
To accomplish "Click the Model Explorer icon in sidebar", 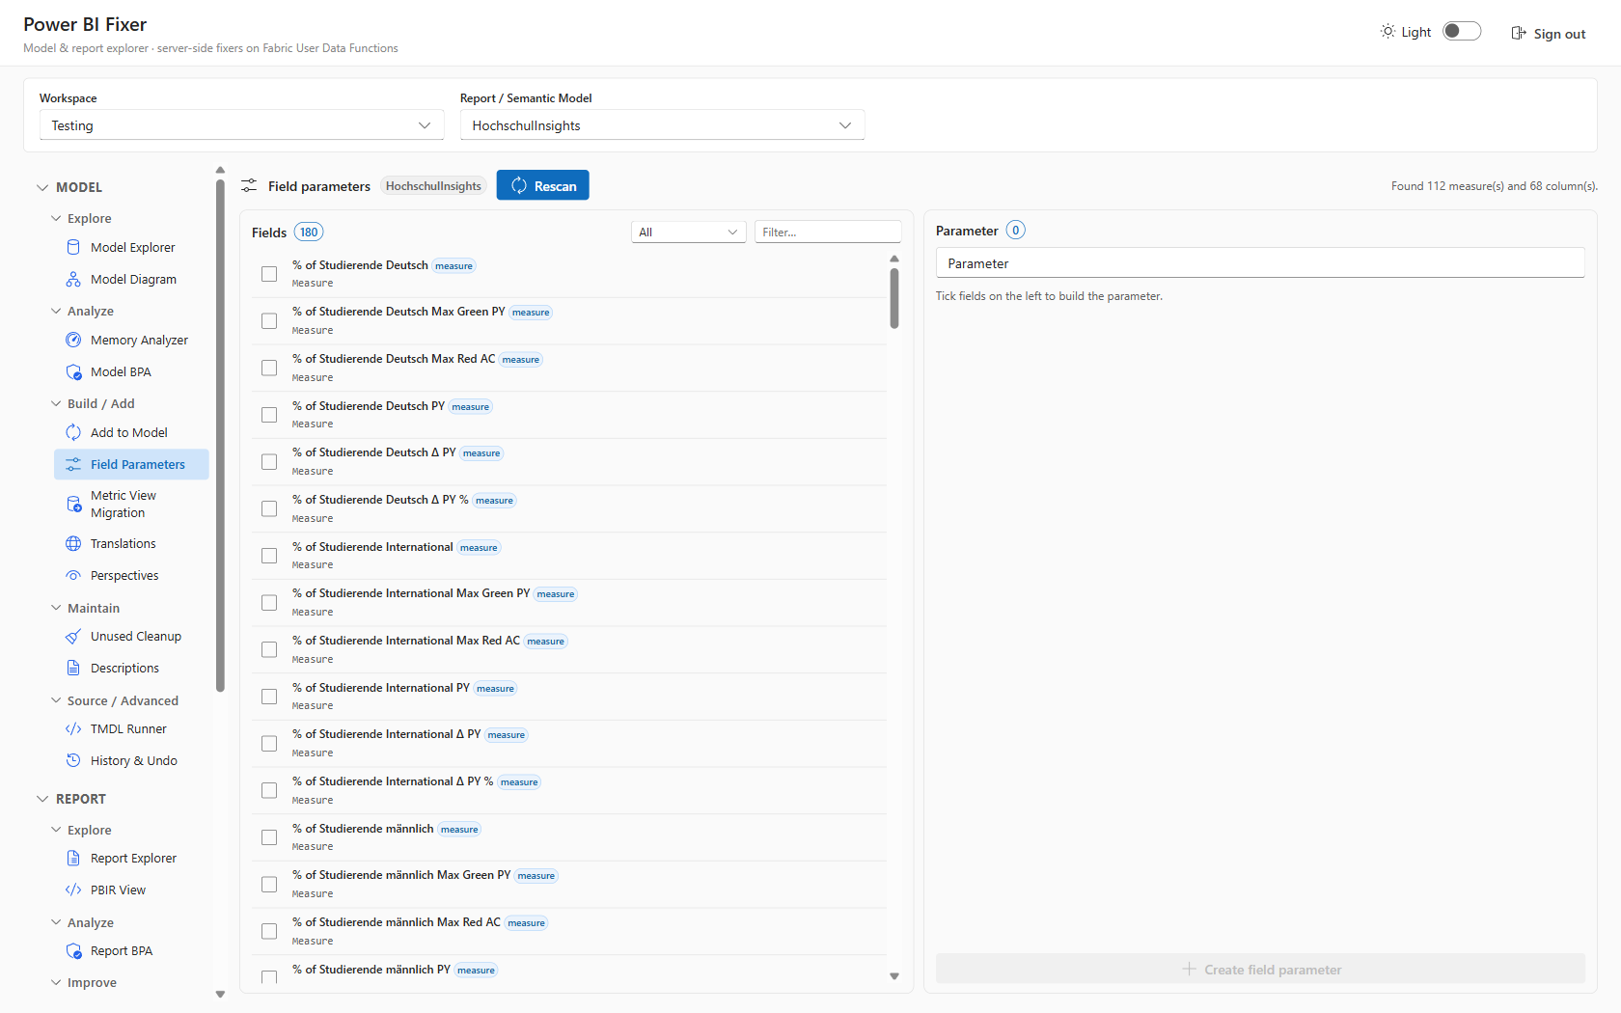I will (x=73, y=247).
